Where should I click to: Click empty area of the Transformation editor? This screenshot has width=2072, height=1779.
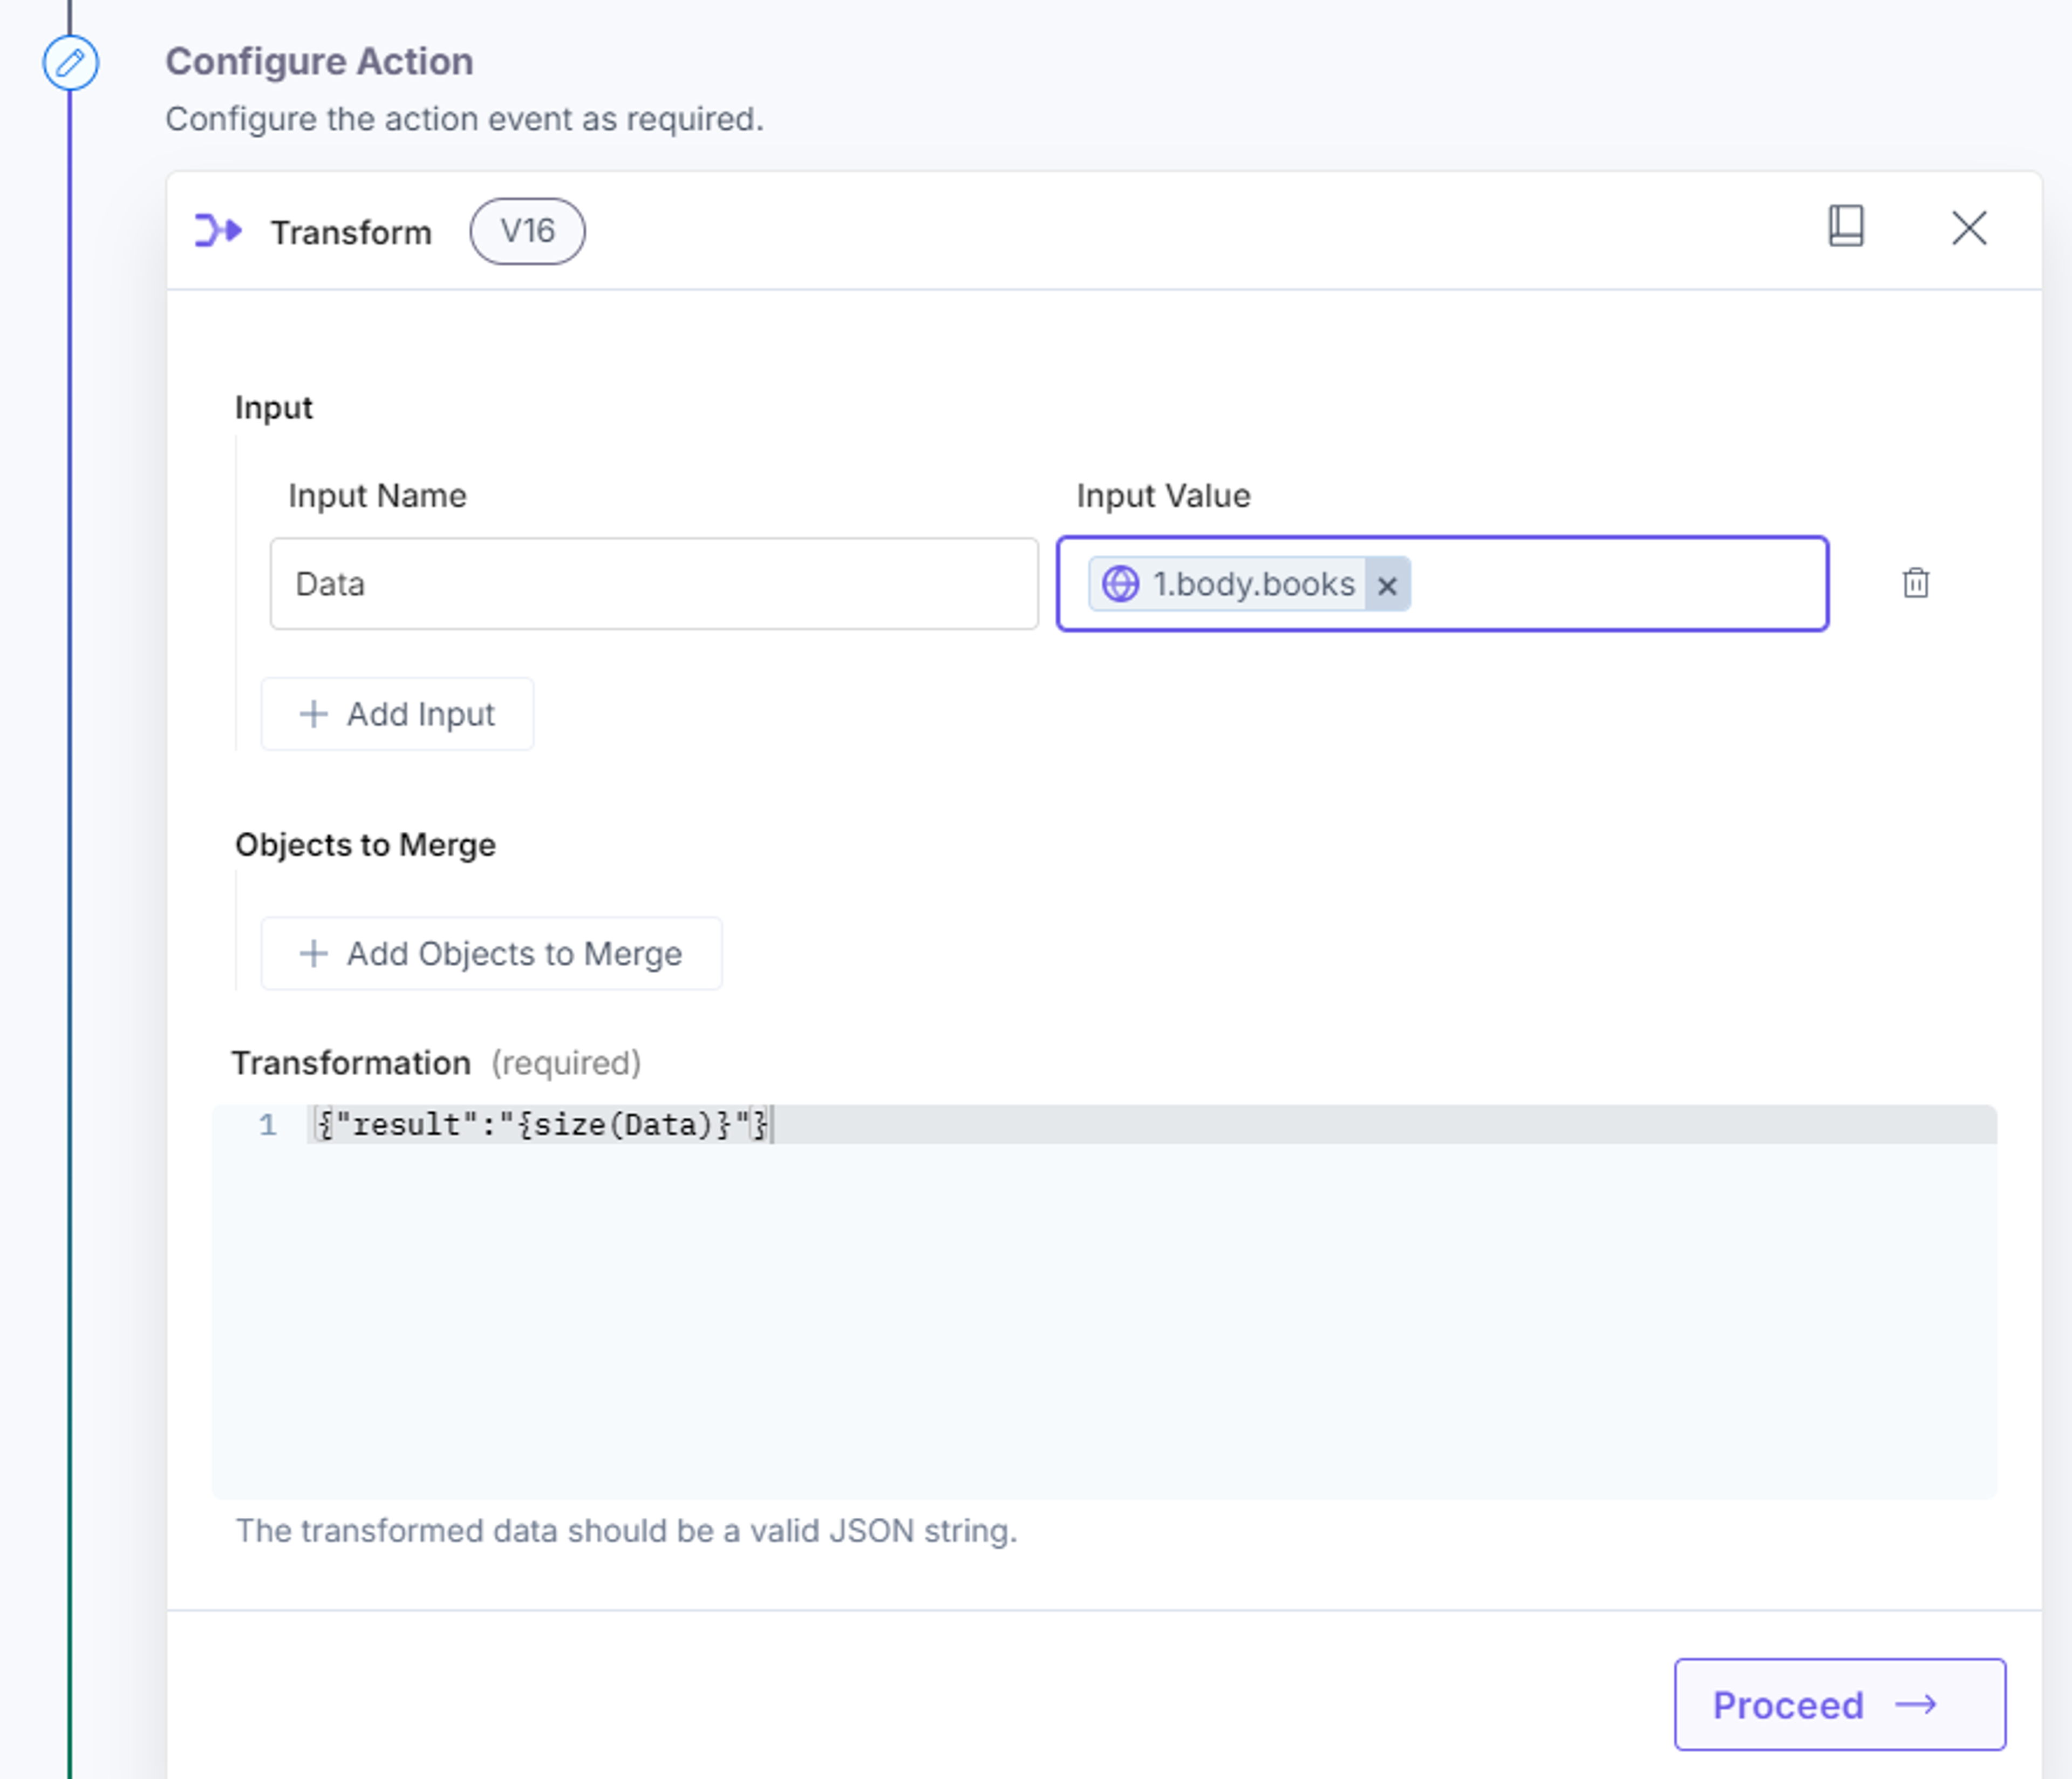click(x=1104, y=1321)
